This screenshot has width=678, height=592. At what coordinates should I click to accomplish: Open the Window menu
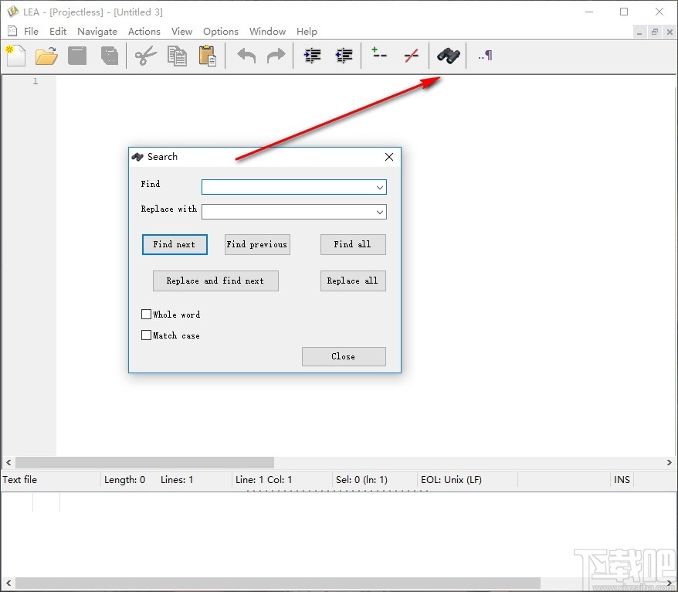267,31
